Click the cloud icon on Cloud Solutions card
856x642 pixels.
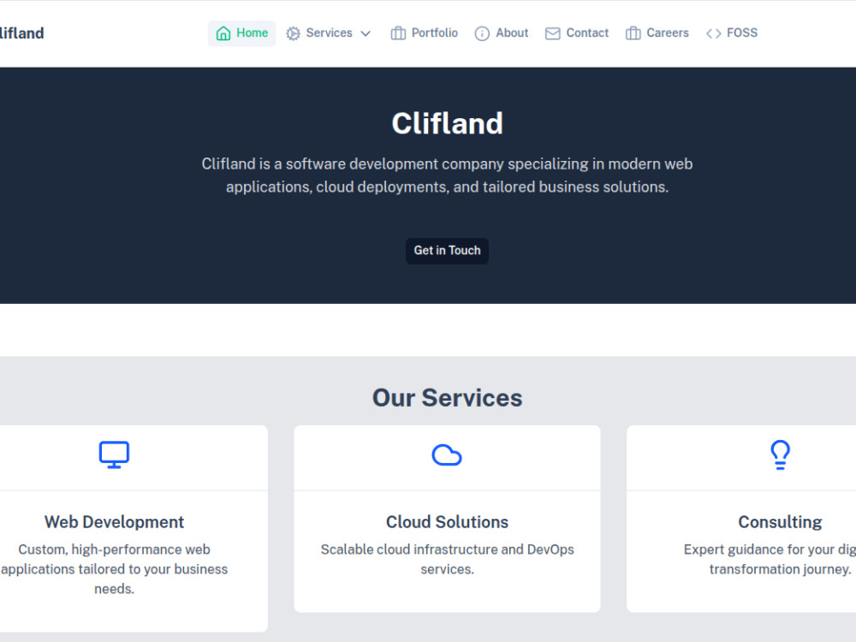click(447, 455)
